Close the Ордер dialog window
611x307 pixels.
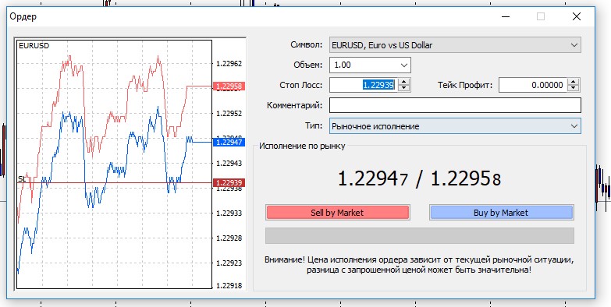click(x=577, y=16)
